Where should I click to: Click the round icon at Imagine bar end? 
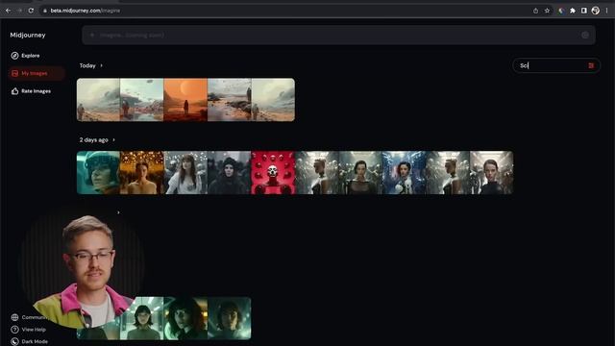[x=585, y=35]
